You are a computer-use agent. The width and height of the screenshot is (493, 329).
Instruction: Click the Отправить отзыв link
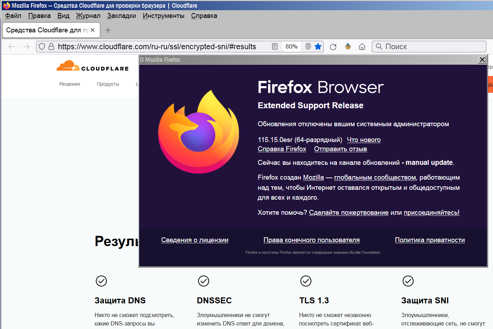340,149
